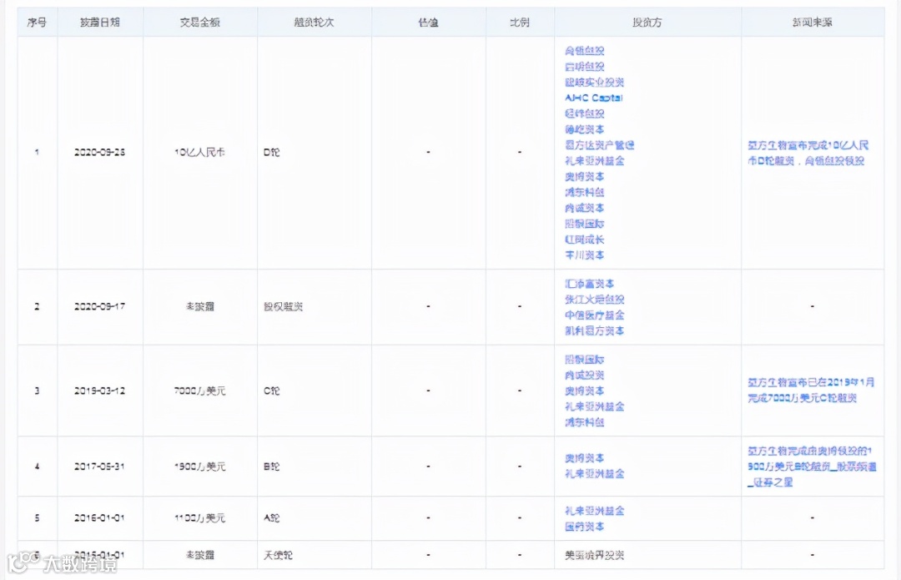Image resolution: width=901 pixels, height=580 pixels.
Task: Select the 估值 column header
Action: click(429, 23)
